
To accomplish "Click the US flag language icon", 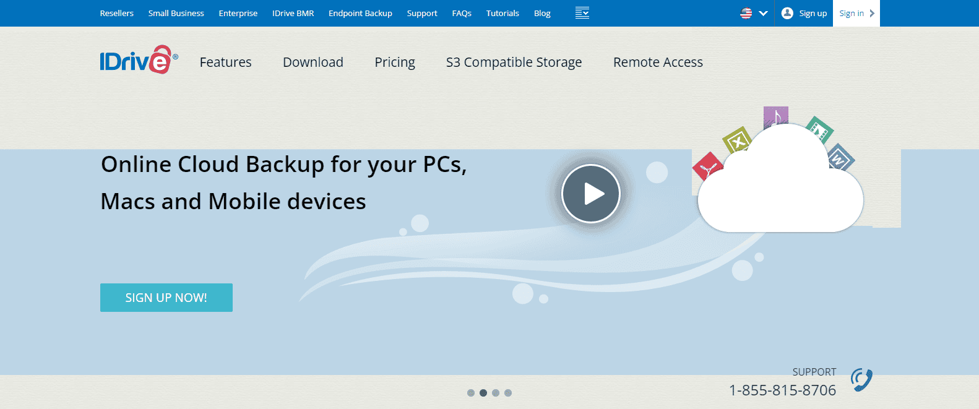I will click(x=746, y=12).
